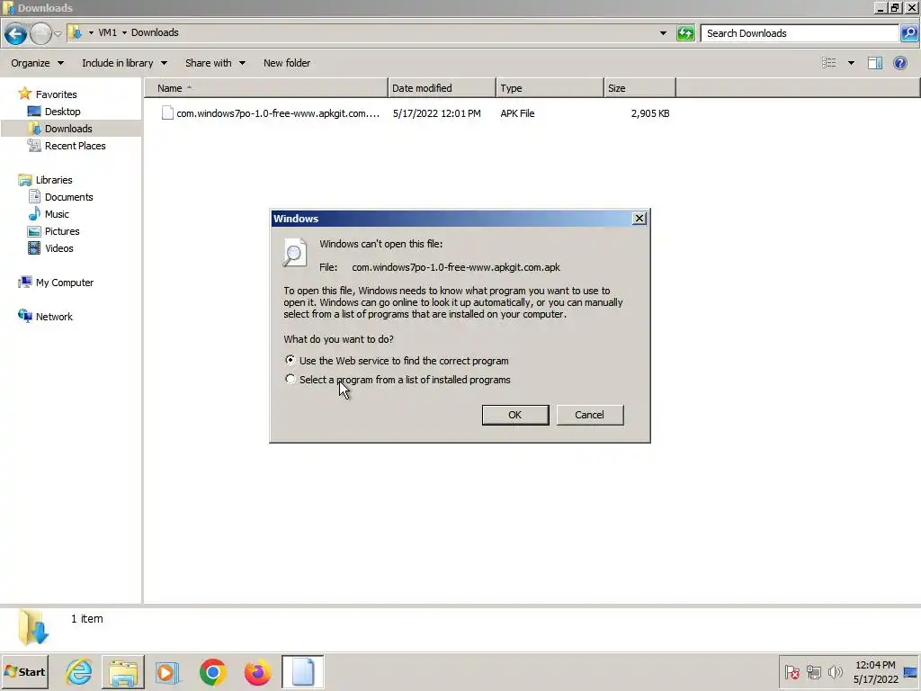Select My Computer in navigation pane

coord(64,282)
